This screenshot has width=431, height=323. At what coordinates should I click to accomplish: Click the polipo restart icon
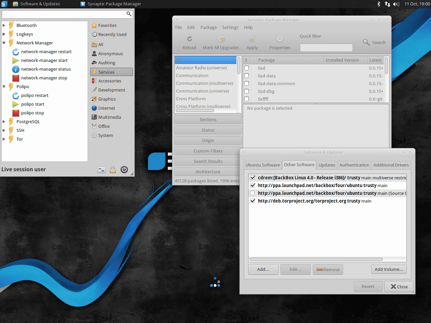15,96
